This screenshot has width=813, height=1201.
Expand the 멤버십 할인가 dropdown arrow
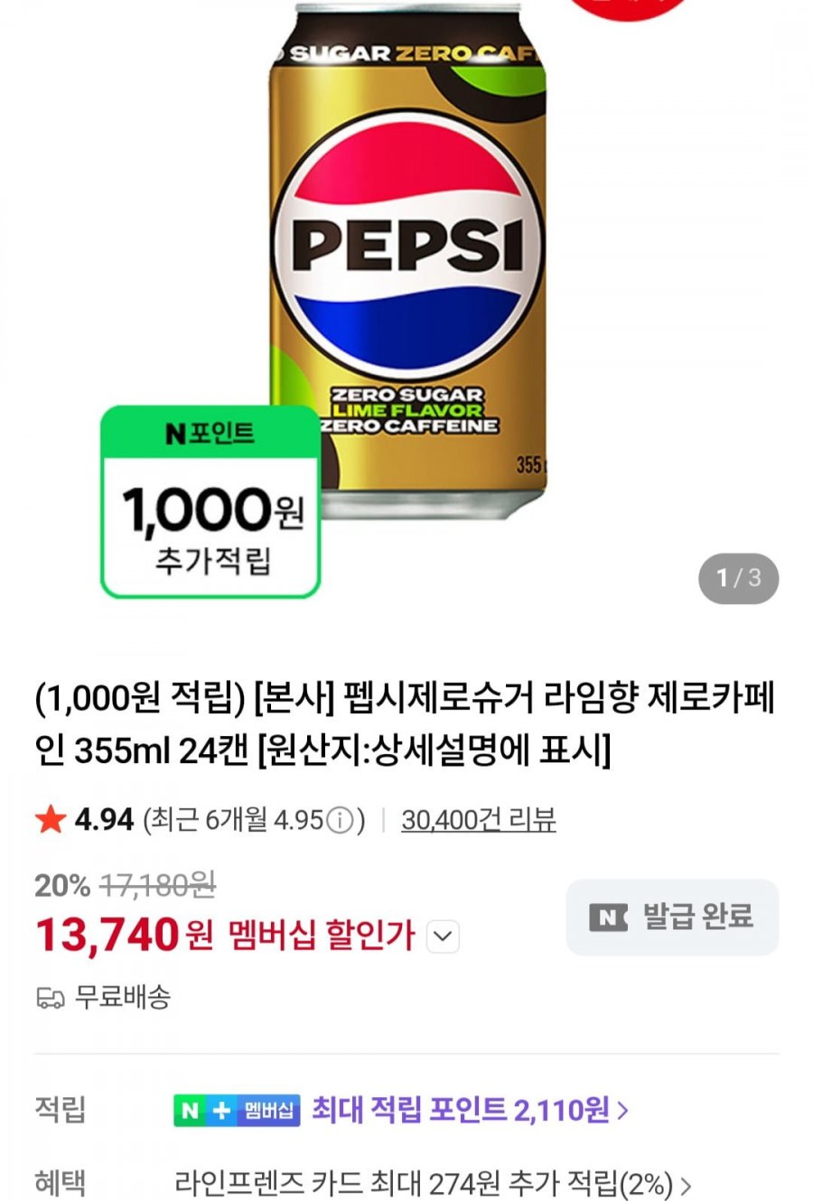[x=442, y=936]
